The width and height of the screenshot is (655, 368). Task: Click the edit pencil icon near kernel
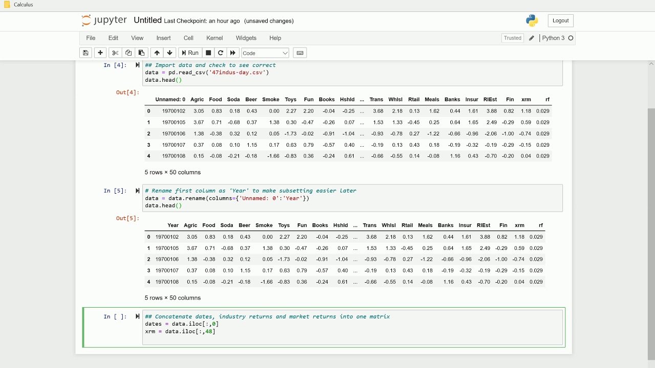tap(532, 38)
